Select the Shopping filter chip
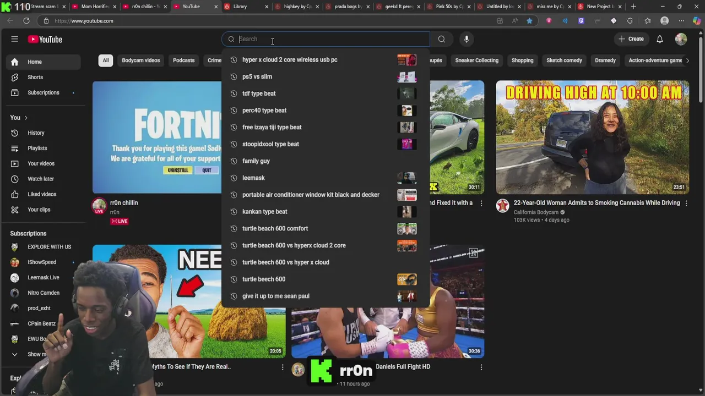The width and height of the screenshot is (705, 396). coord(522,61)
